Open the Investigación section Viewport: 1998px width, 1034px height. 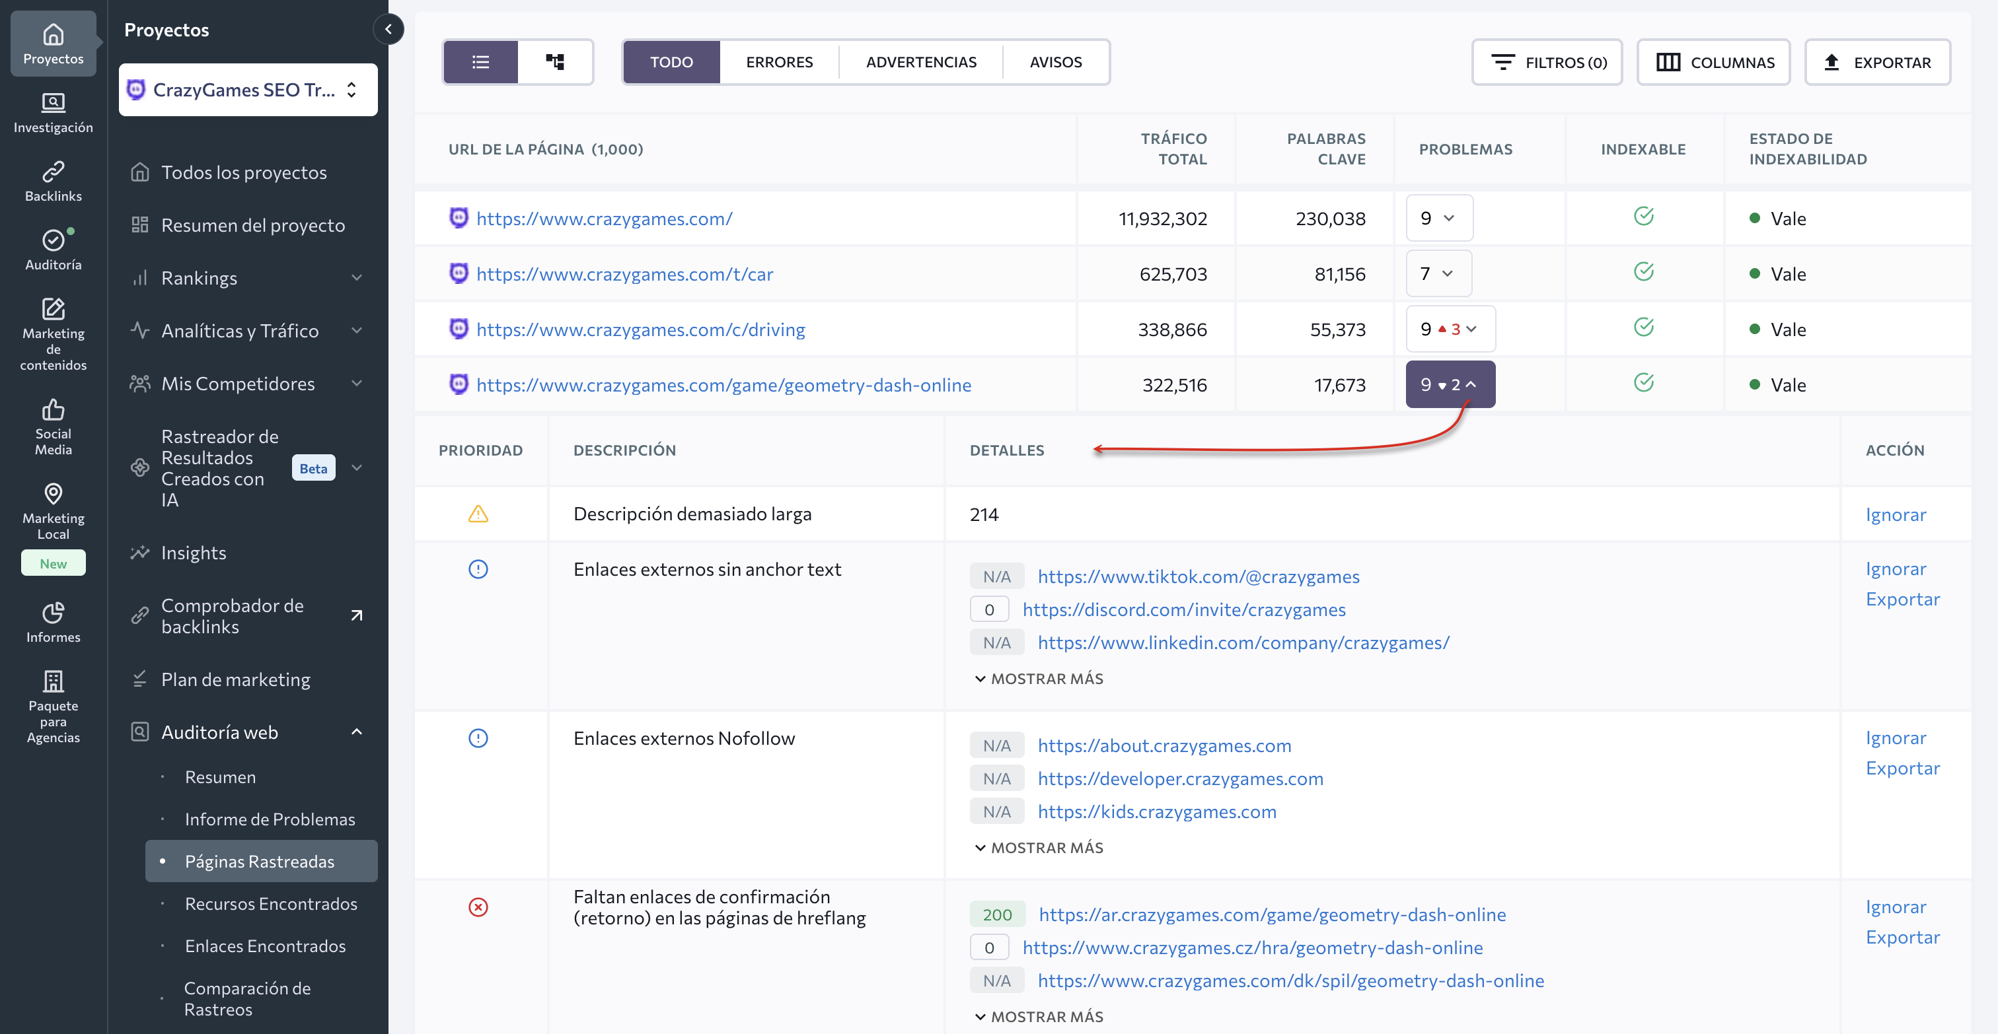click(53, 113)
